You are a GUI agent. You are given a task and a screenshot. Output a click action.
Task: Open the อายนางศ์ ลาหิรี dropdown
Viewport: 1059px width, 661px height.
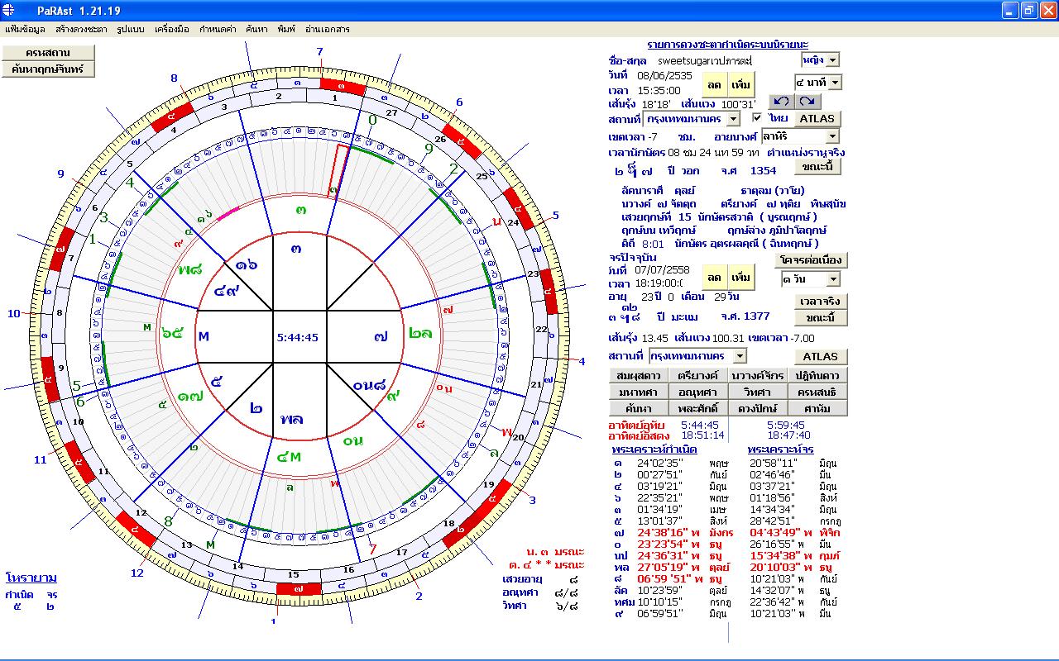pos(832,136)
